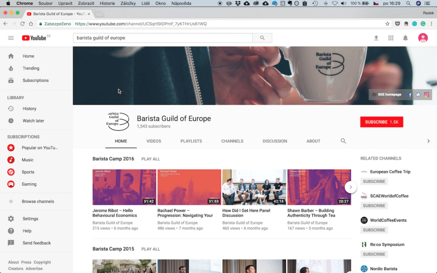This screenshot has height=273, width=437.
Task: Switch to the Playlists tab
Action: (x=191, y=141)
